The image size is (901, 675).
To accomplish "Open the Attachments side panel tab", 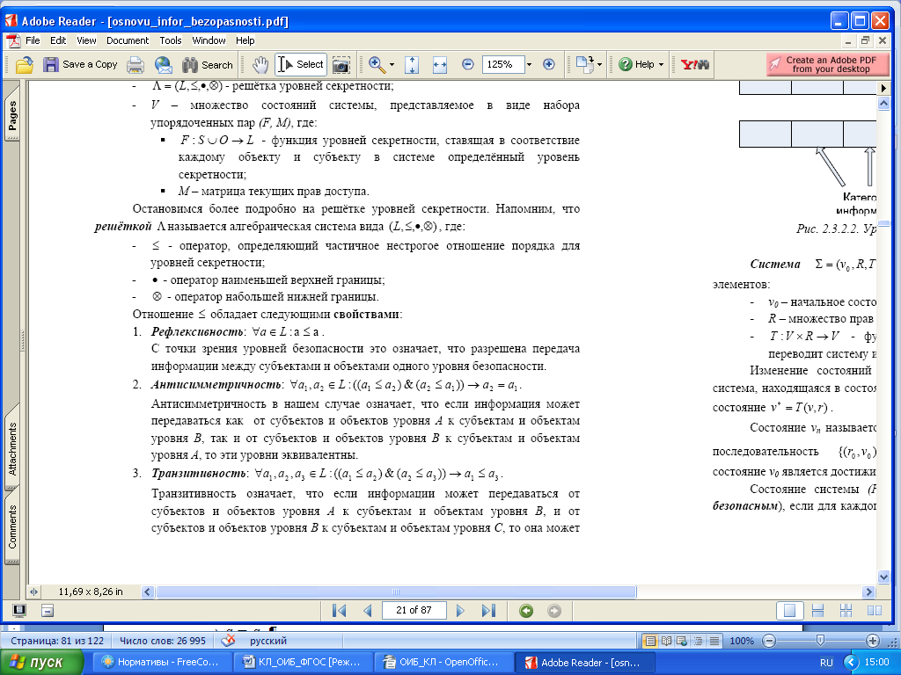I will pyautogui.click(x=12, y=448).
